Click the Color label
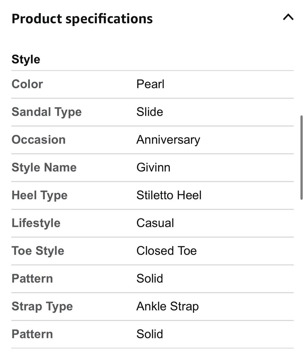The height and width of the screenshot is (351, 305). click(x=27, y=84)
